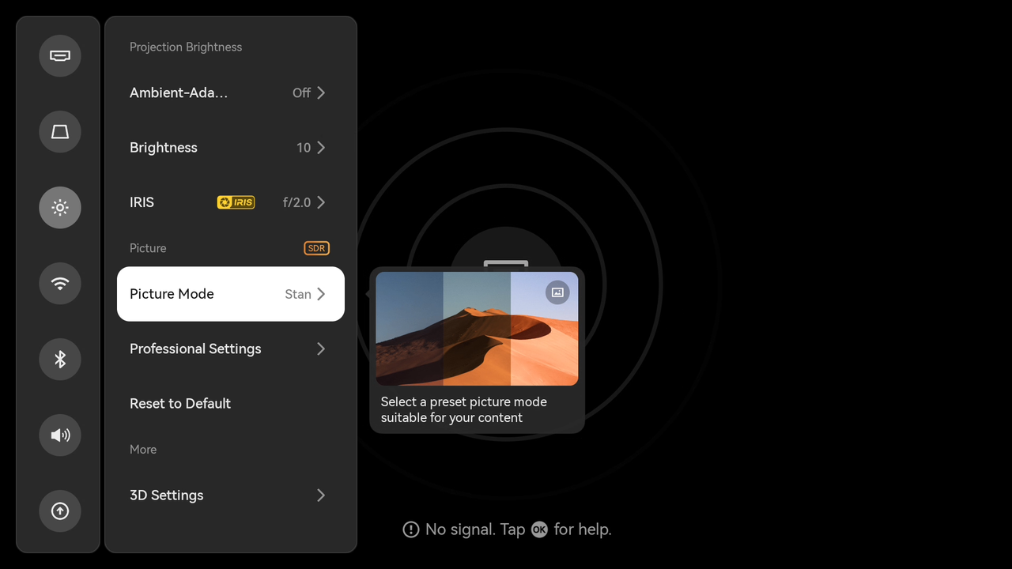
Task: Expand IRIS f/2.0 aperture chevron
Action: [x=320, y=202]
